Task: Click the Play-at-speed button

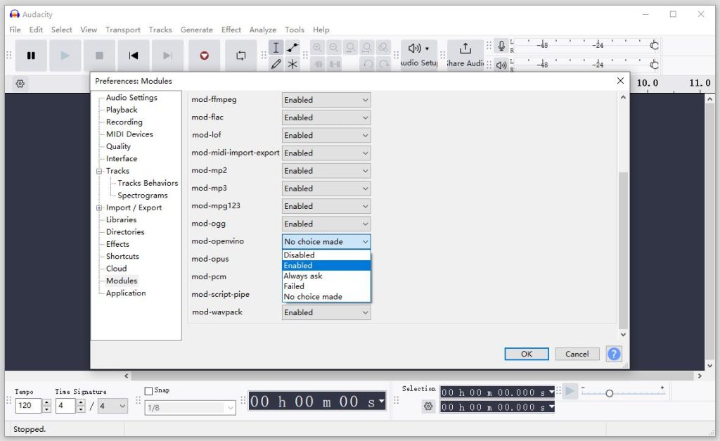Action: click(x=570, y=391)
